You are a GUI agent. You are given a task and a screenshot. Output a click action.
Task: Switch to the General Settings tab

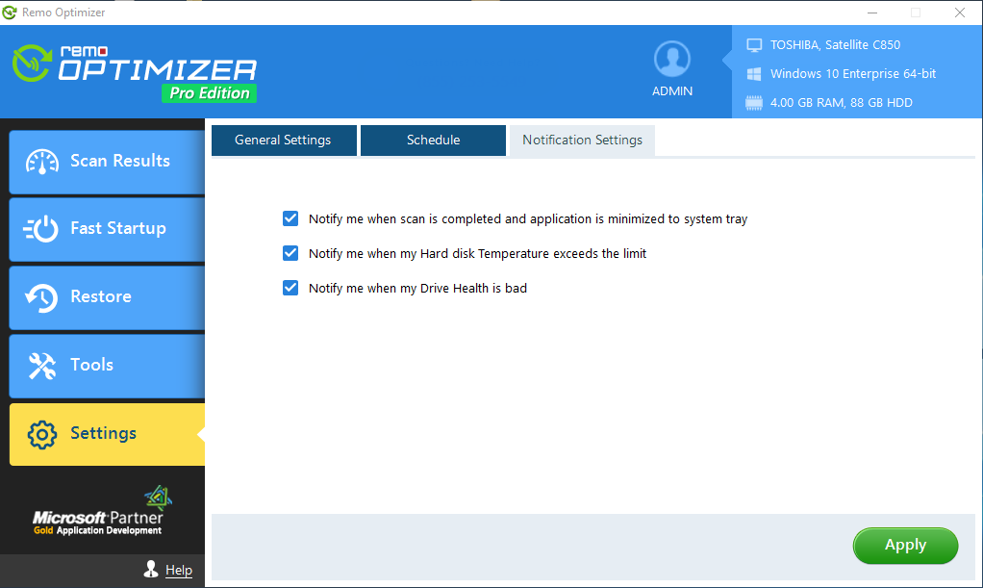click(284, 140)
